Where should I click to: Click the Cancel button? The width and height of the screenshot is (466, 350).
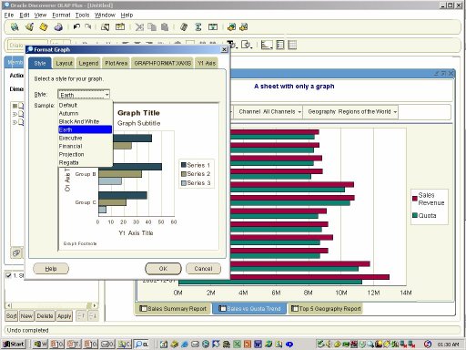[203, 269]
